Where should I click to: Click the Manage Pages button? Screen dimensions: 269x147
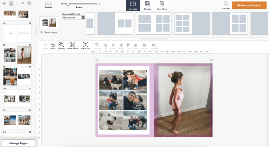pyautogui.click(x=18, y=143)
